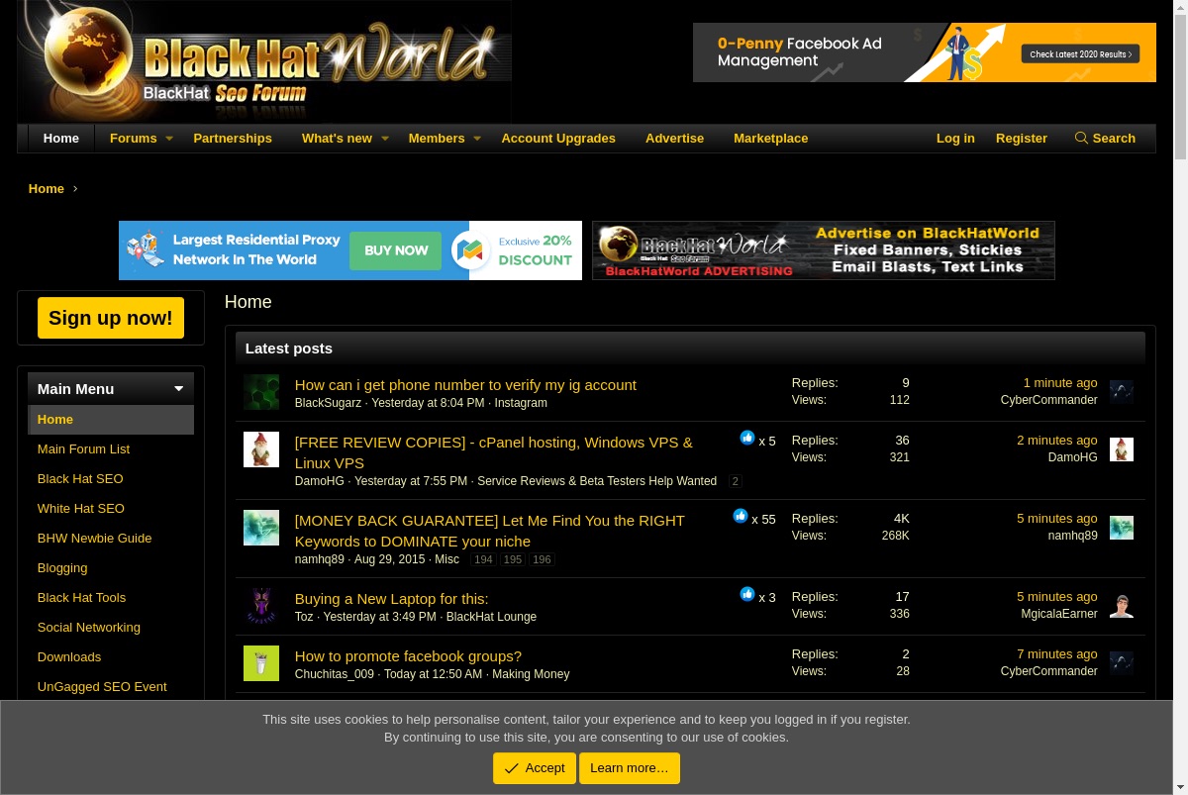Open MONEY BACK GUARANTEE keywords thread
This screenshot has width=1188, height=795.
490,531
